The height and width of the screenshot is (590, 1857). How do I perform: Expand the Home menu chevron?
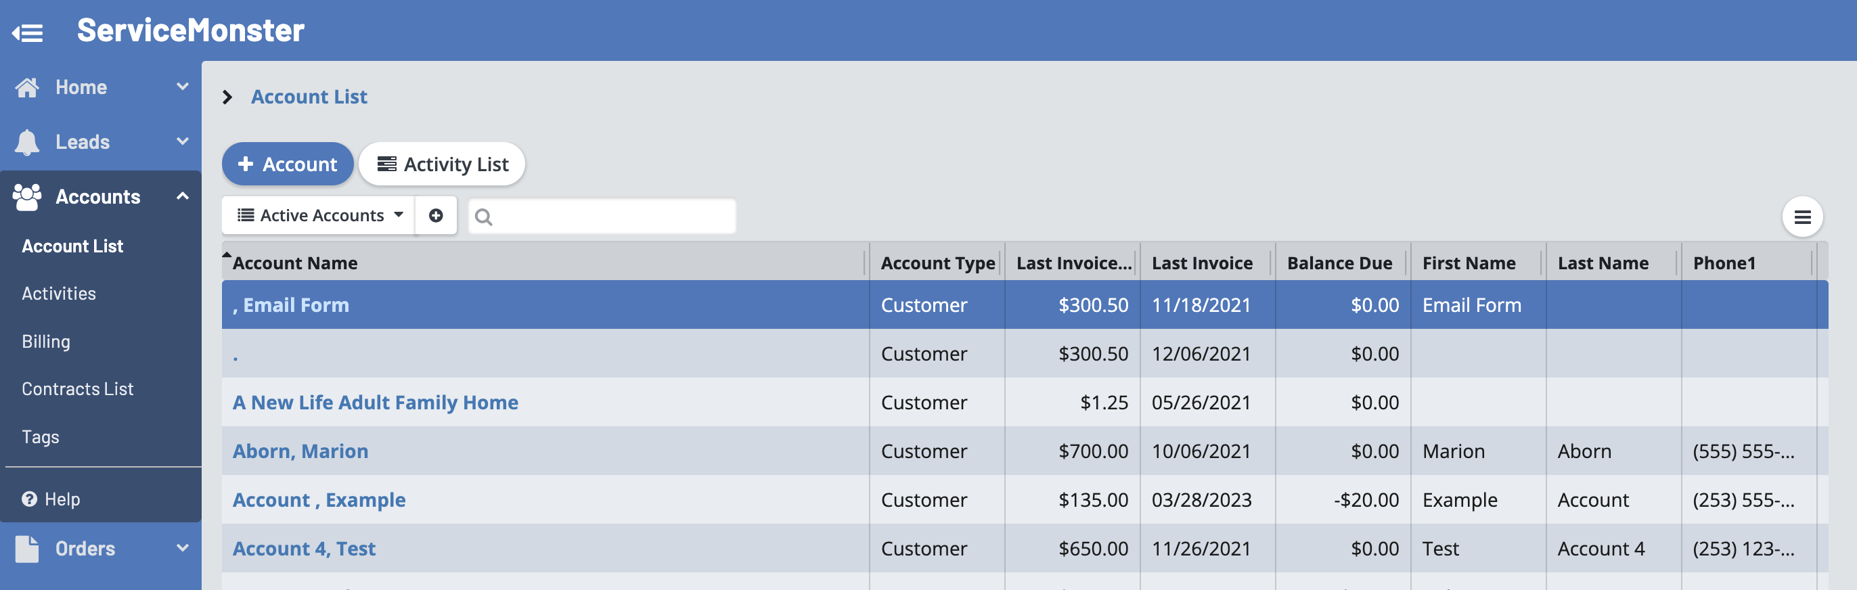[183, 87]
